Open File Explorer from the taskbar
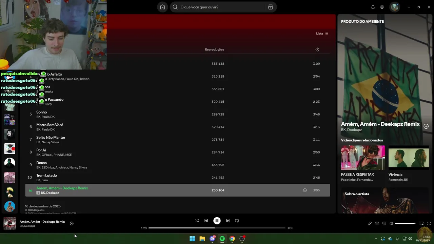 tap(202, 239)
